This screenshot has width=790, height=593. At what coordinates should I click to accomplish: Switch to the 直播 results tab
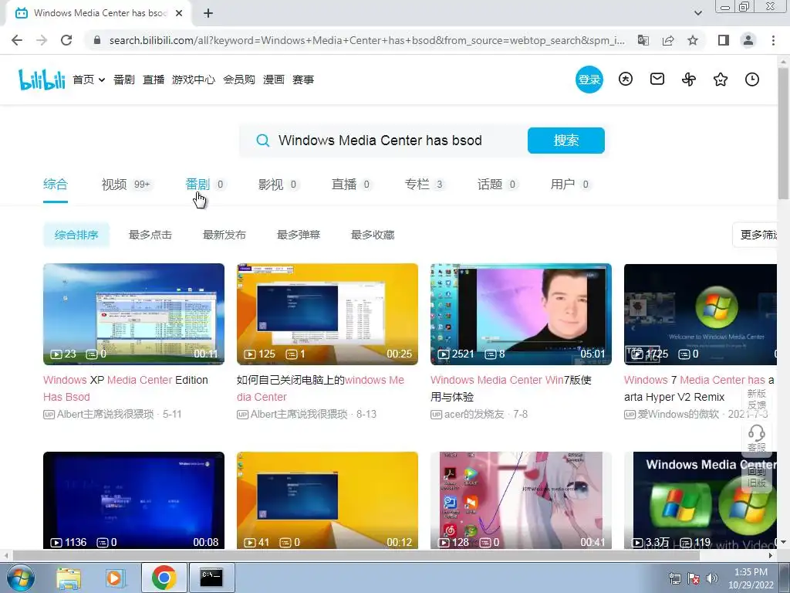click(x=351, y=185)
